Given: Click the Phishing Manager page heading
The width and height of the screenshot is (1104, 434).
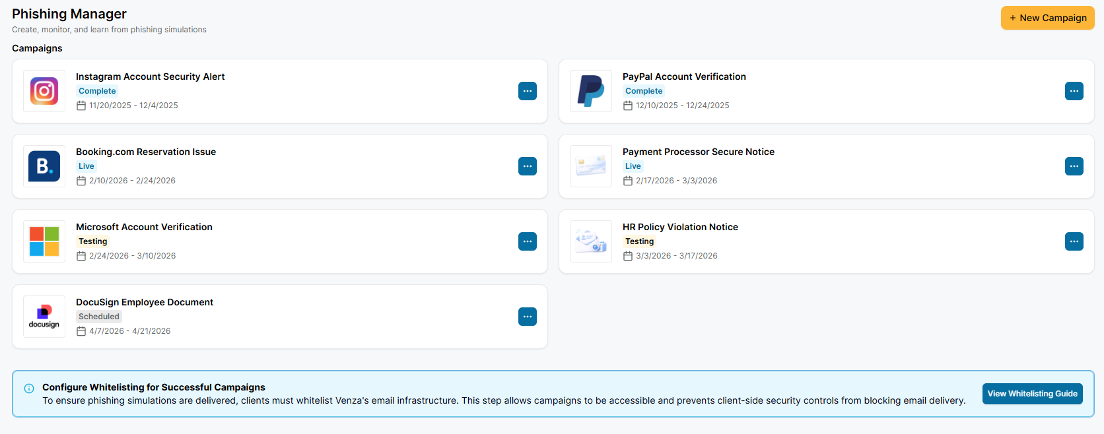Looking at the screenshot, I should click(69, 14).
